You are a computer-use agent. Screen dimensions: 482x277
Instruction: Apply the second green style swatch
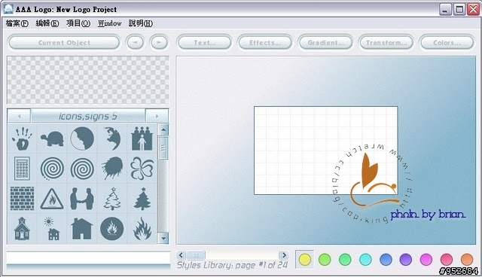coord(345,260)
